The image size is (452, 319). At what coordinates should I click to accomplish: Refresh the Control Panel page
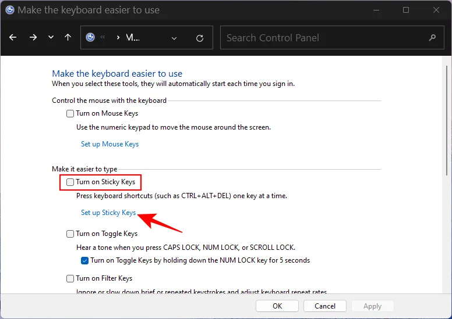pos(200,38)
